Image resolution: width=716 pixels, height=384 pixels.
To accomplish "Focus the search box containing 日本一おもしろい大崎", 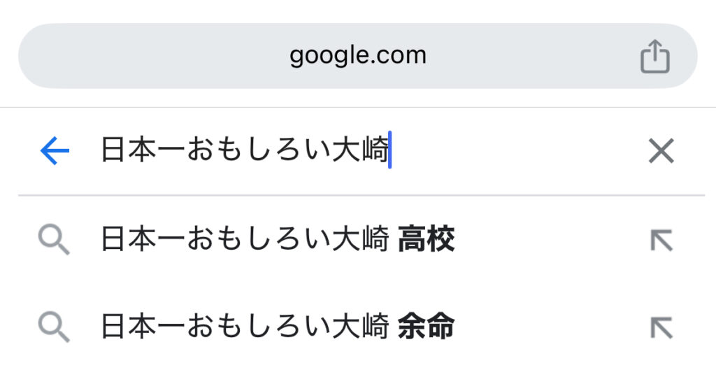I will pos(356,150).
